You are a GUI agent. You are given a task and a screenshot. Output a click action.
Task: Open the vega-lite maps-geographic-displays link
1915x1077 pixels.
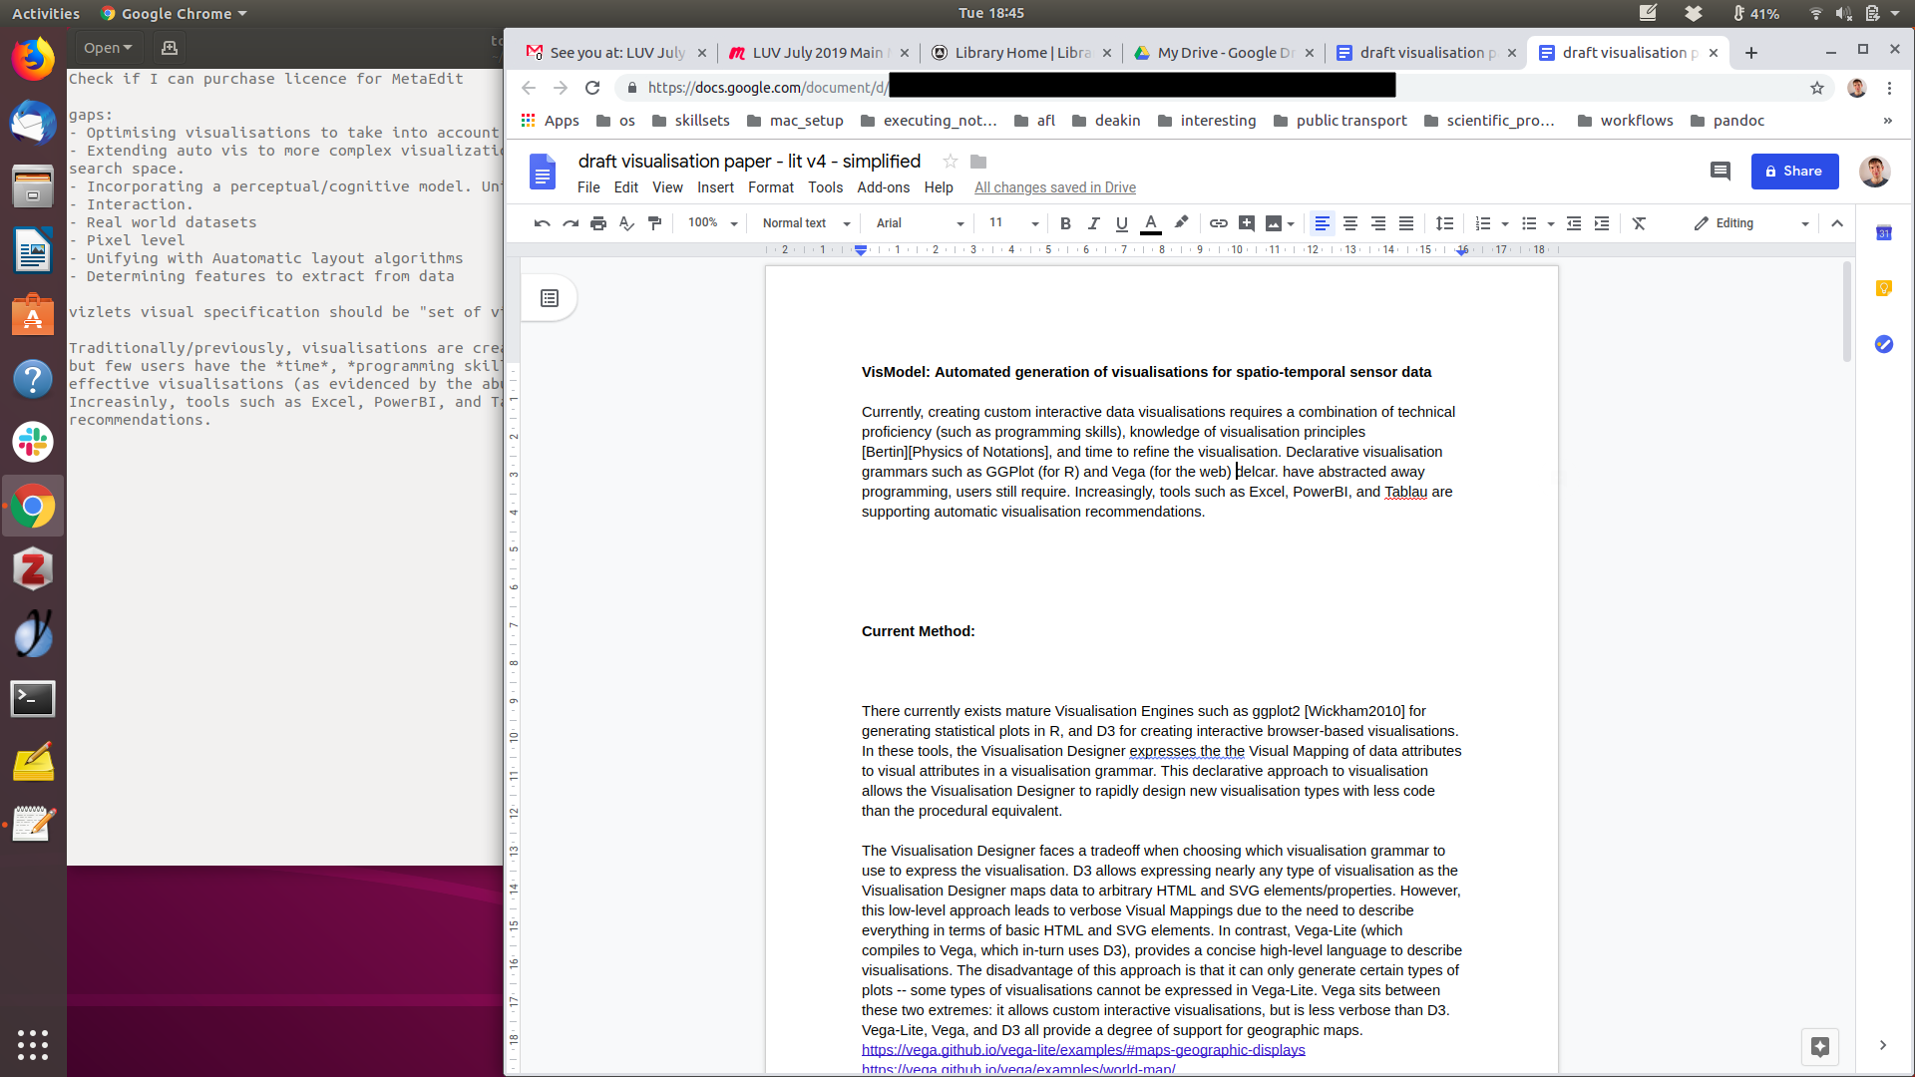(1083, 1050)
